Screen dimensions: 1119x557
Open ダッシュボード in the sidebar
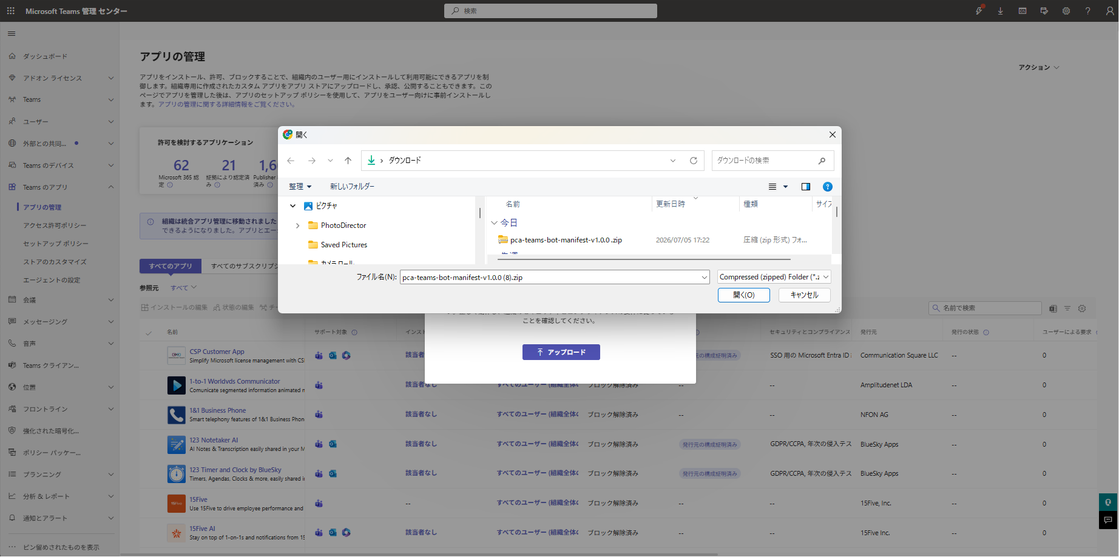pos(46,56)
